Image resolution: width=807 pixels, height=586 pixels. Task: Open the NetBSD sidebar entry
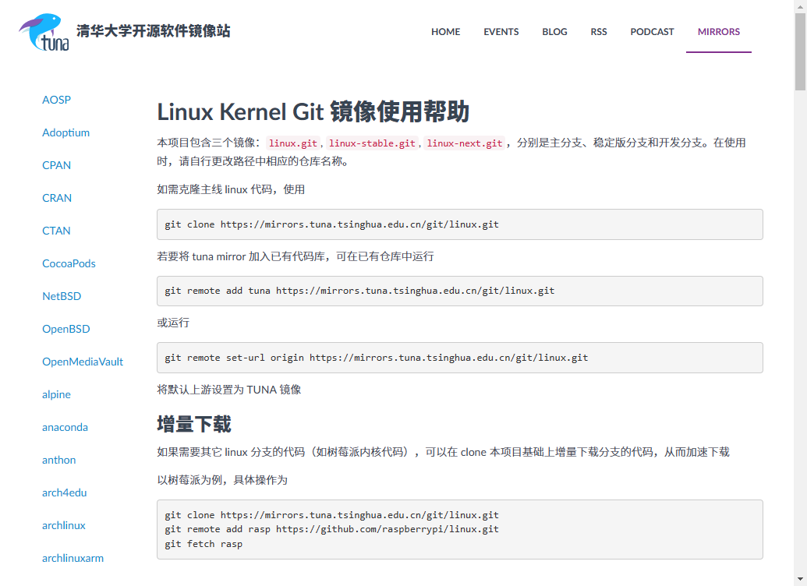pos(62,296)
